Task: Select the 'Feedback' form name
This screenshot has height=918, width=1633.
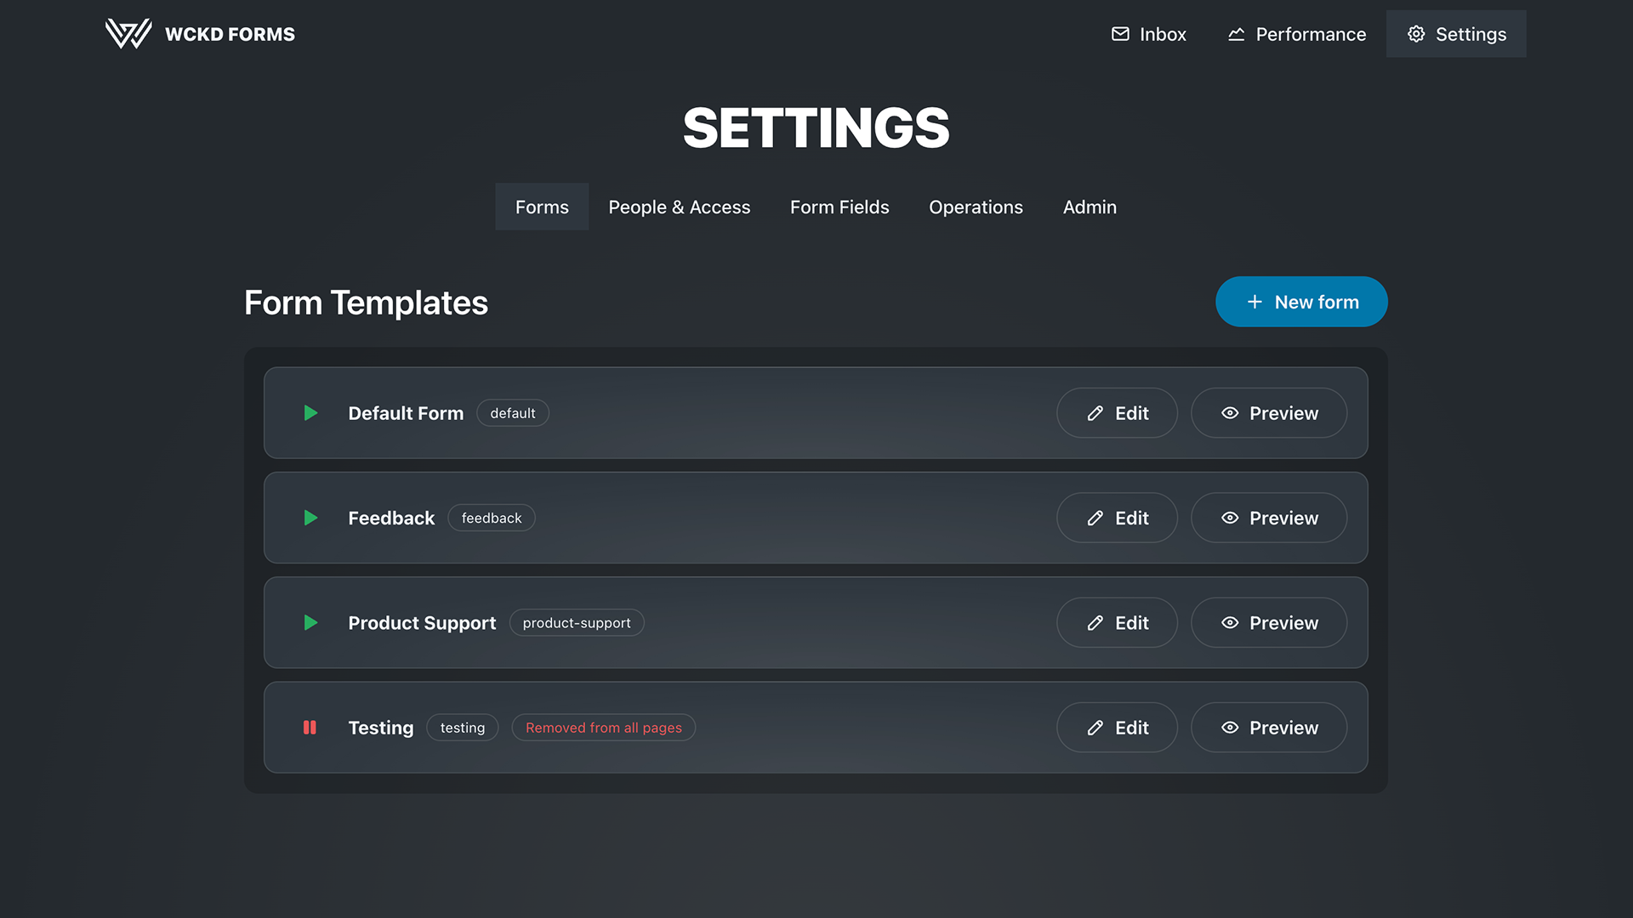Action: [x=391, y=518]
